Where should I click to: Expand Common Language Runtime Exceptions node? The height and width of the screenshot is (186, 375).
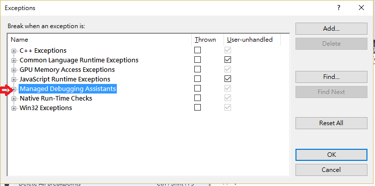click(x=14, y=60)
